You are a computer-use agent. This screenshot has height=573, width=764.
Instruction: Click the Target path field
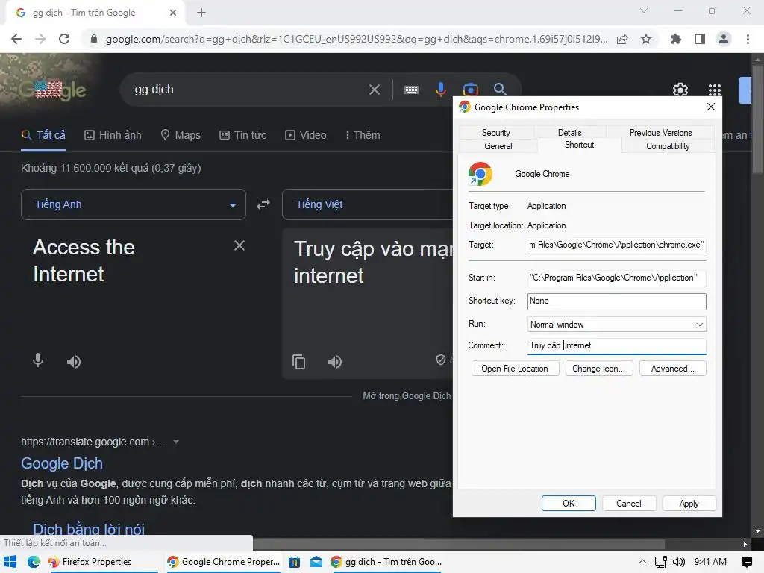coord(616,245)
